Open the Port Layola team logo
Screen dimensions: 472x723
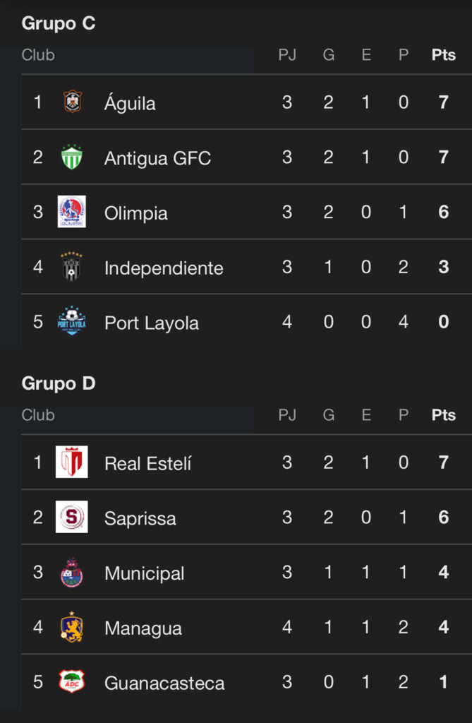(x=72, y=322)
